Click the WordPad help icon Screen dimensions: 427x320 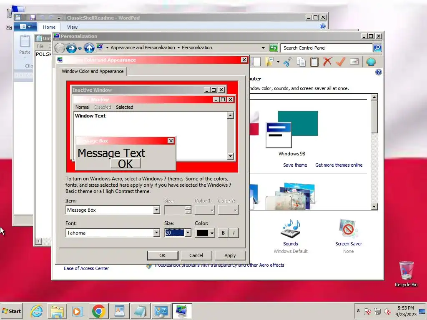click(x=323, y=26)
